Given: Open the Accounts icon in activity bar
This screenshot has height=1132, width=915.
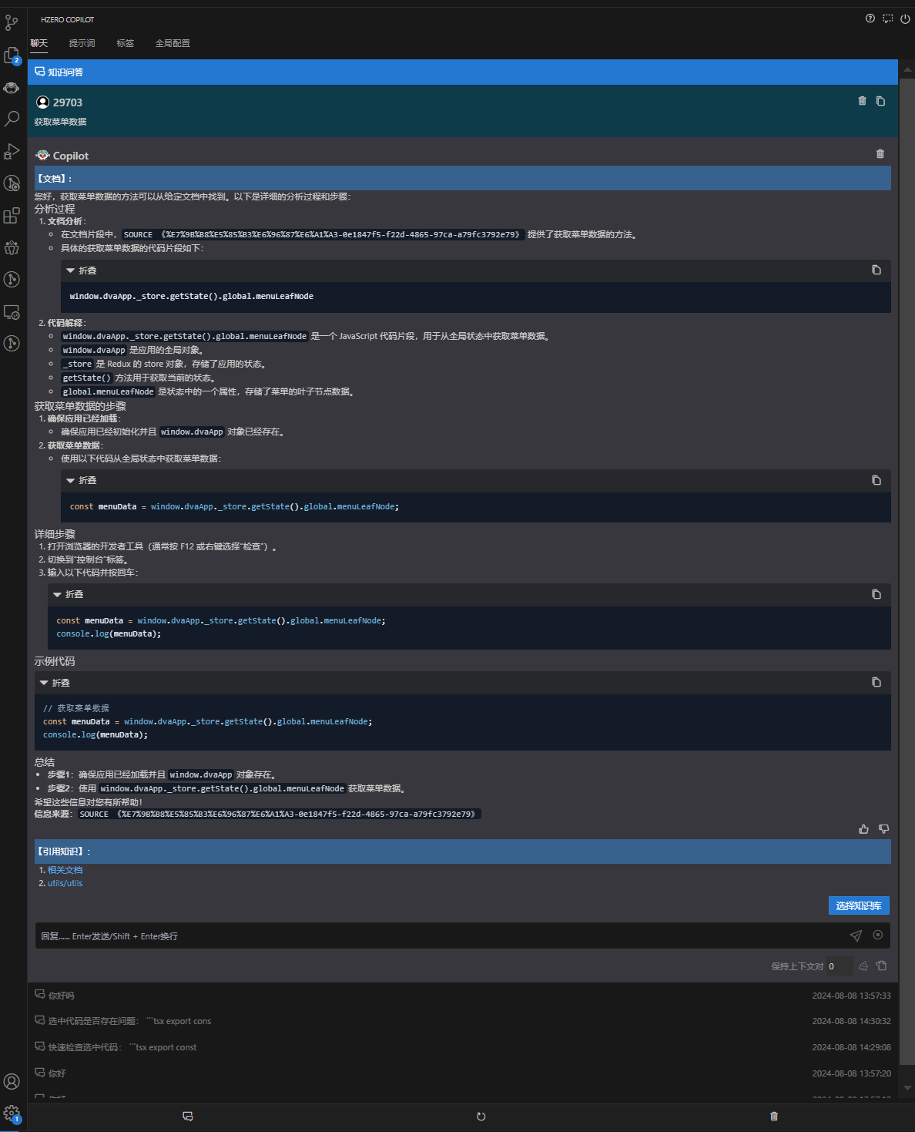Looking at the screenshot, I should point(12,1081).
